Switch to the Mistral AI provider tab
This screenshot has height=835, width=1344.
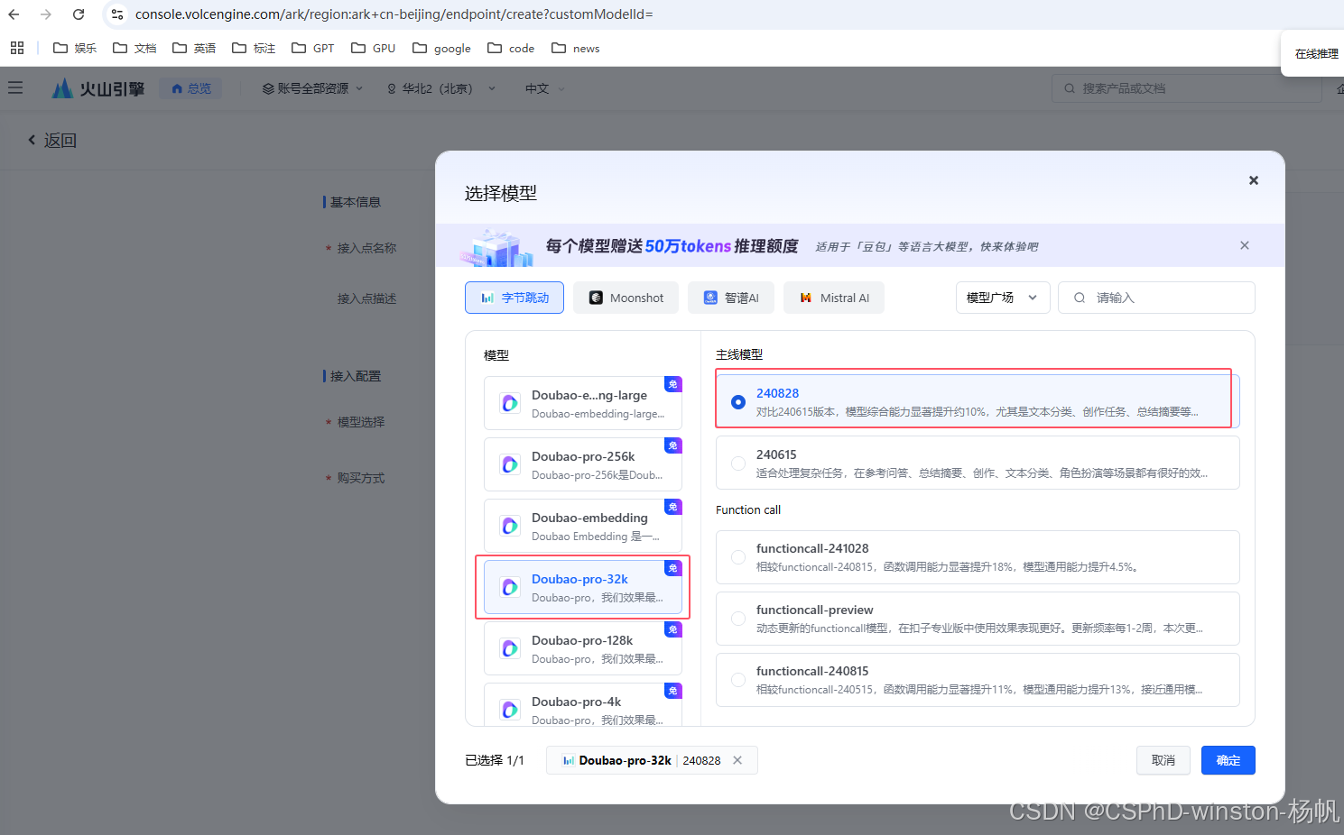click(834, 298)
